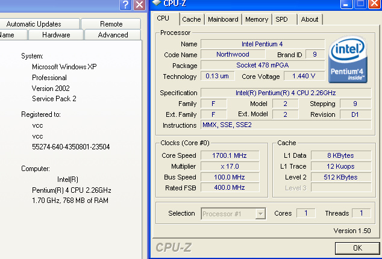Click the Family value F
The height and width of the screenshot is (259, 382).
pyautogui.click(x=213, y=104)
